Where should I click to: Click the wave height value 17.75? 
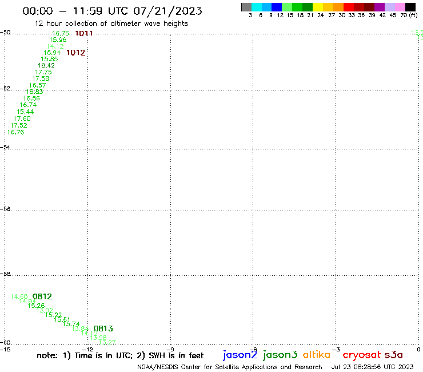[x=43, y=73]
